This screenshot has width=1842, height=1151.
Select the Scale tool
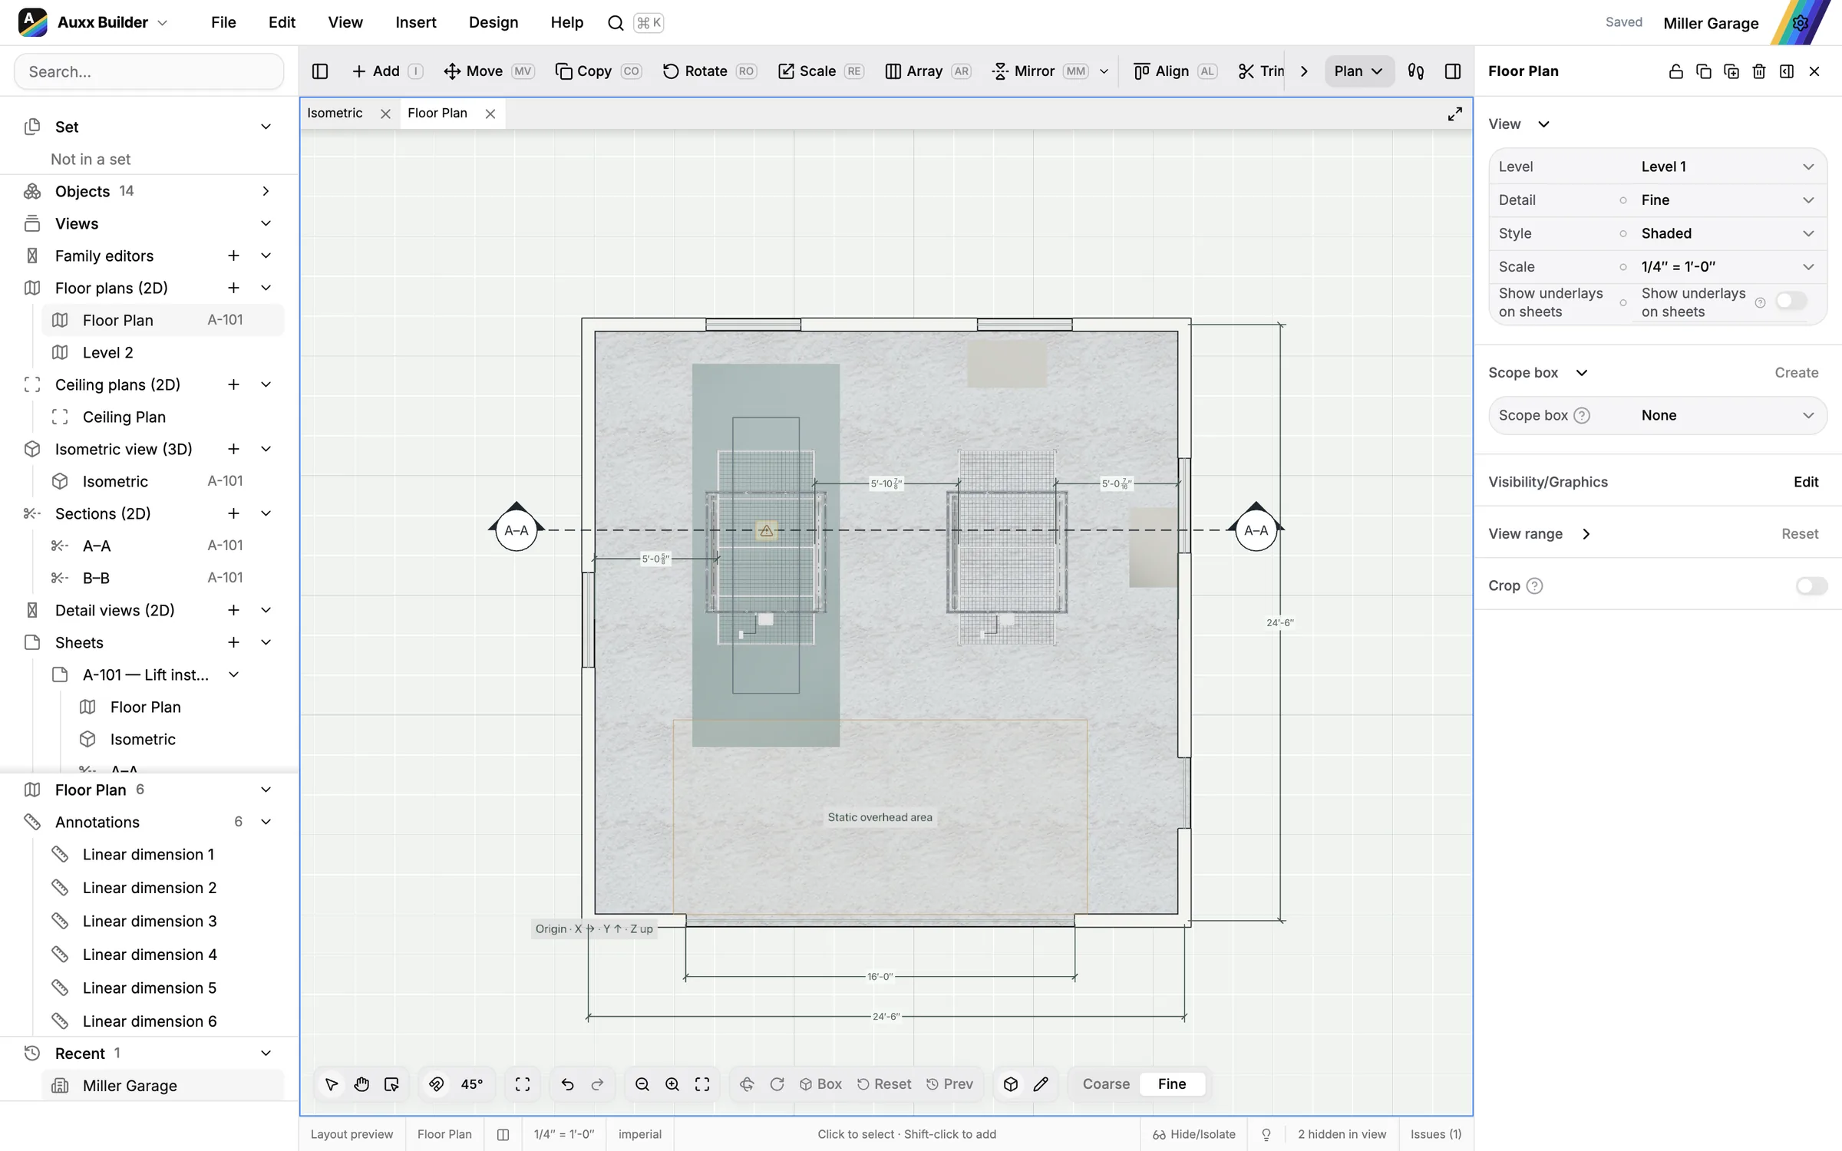tap(820, 71)
